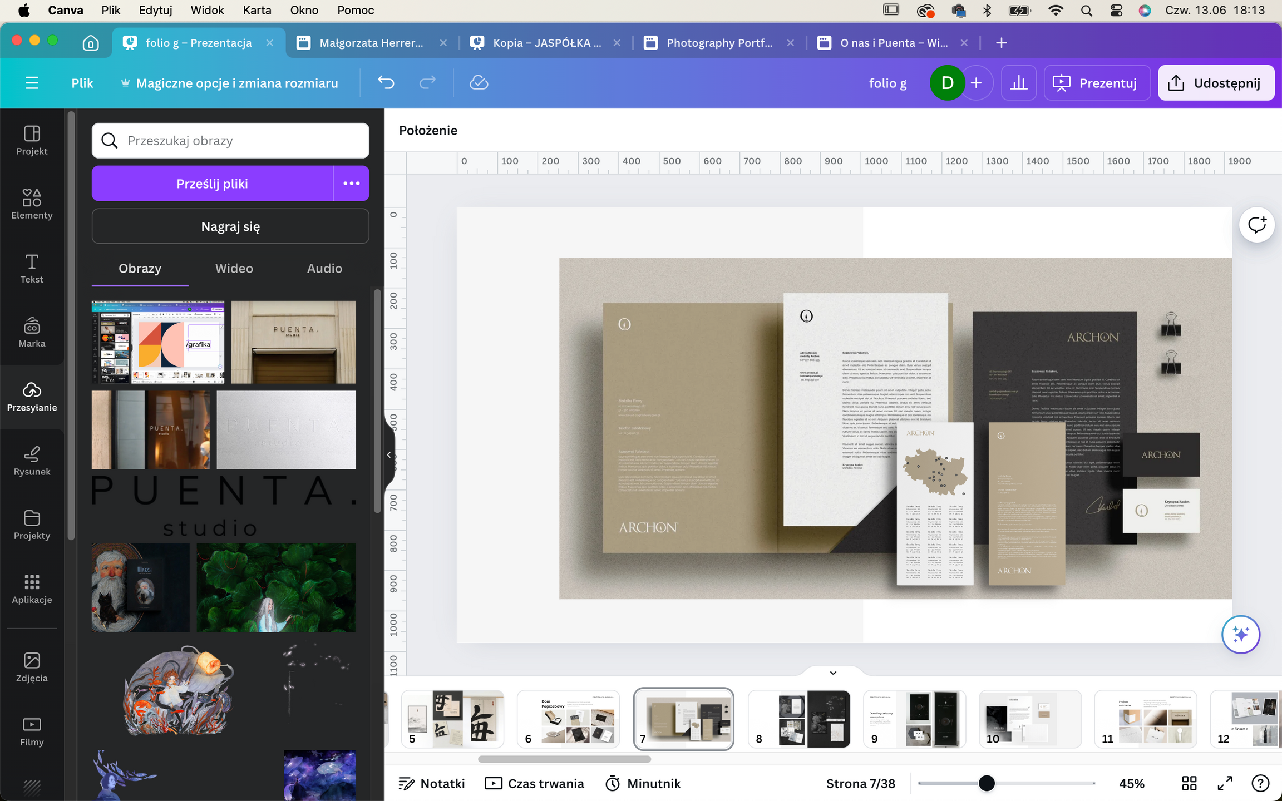Collapse the side panel with arrow handle
Image resolution: width=1282 pixels, height=801 pixels.
[389, 454]
